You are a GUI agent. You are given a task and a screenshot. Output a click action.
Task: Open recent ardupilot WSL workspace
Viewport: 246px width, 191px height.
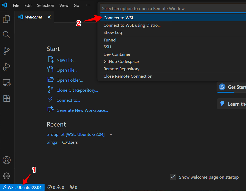[x=76, y=134]
